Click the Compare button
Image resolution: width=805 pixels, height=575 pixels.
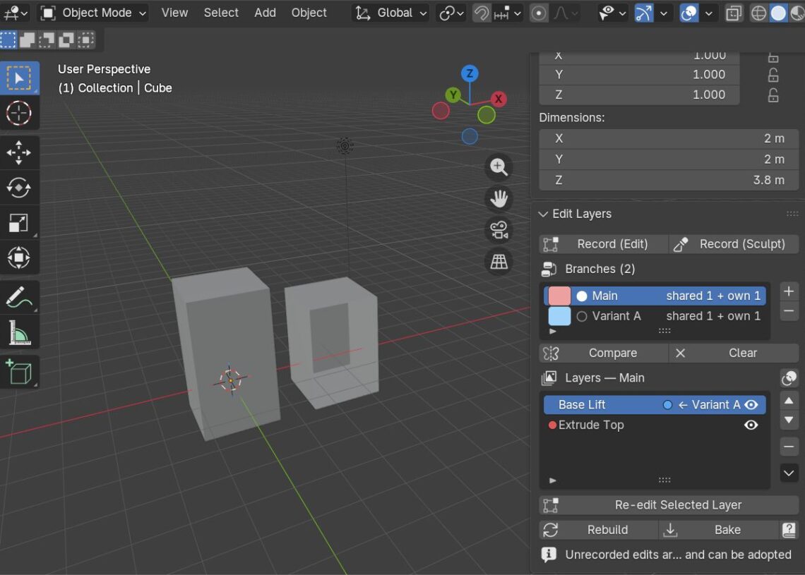pyautogui.click(x=603, y=353)
